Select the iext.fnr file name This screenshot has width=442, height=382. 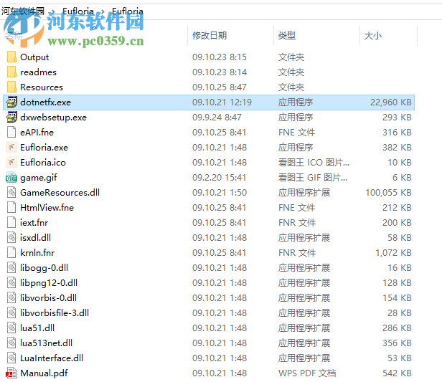click(x=34, y=223)
